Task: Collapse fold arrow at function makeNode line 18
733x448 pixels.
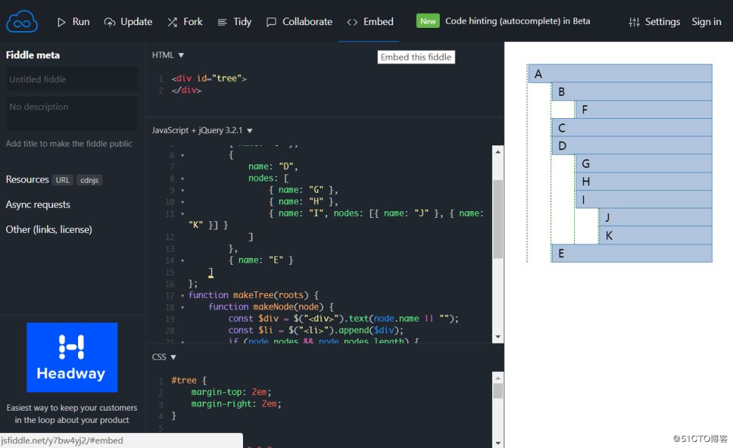Action: click(x=183, y=307)
